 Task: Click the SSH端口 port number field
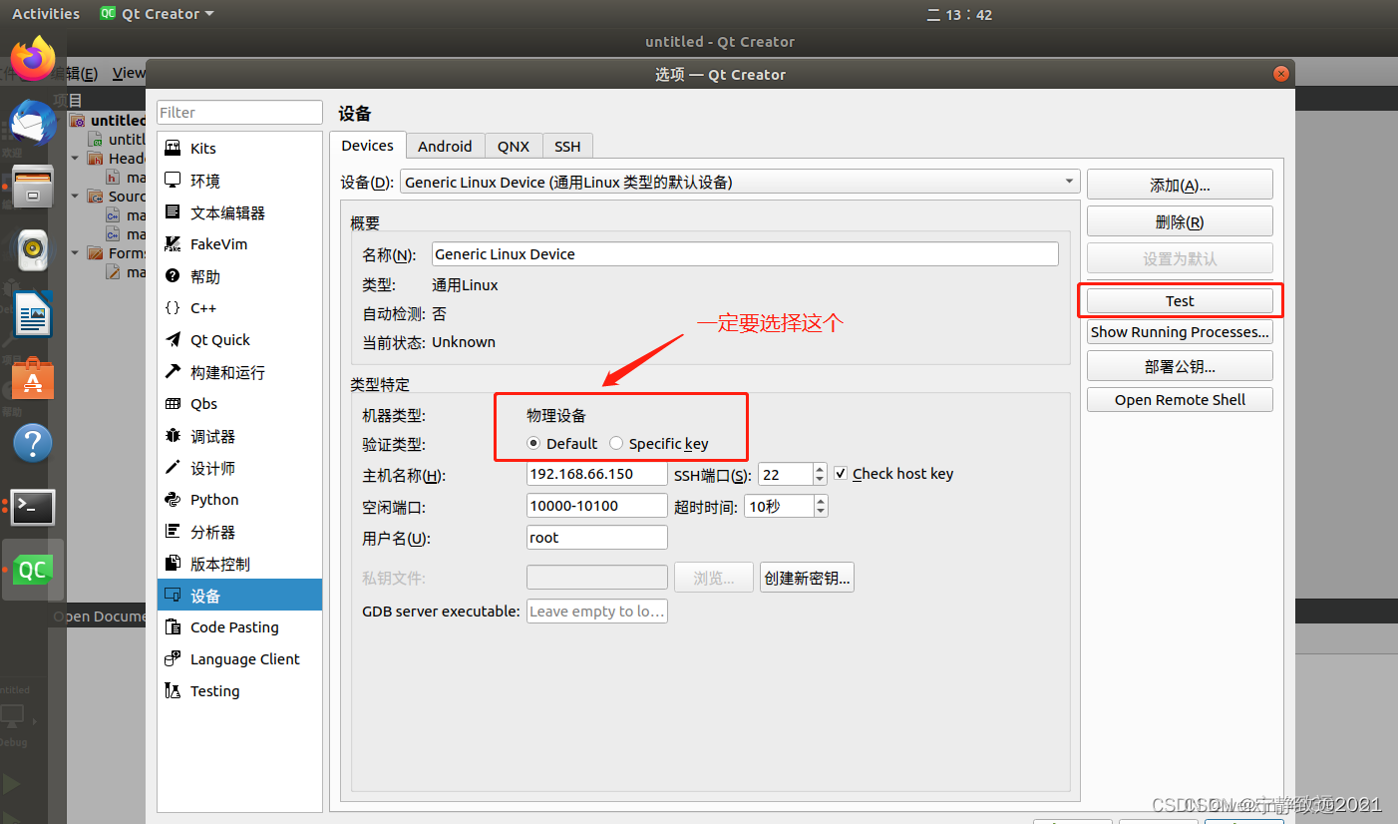(x=785, y=474)
